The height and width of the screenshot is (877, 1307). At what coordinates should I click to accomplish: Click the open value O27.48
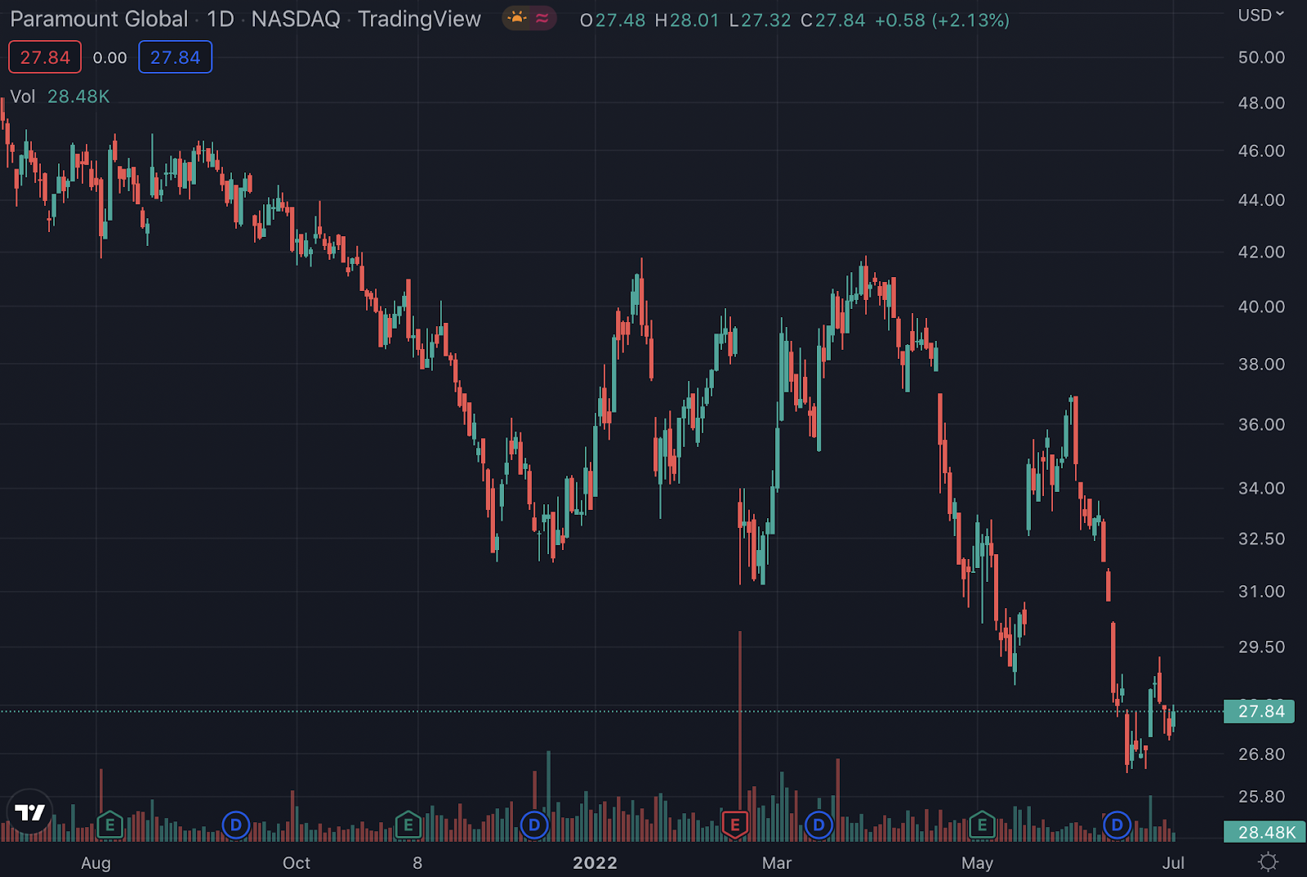point(613,20)
